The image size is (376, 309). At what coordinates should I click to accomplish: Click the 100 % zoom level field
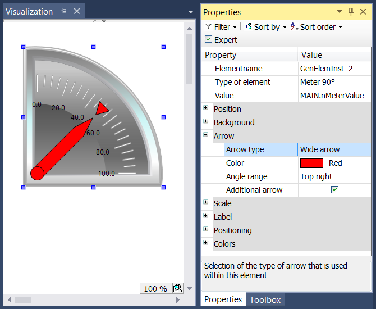(x=155, y=288)
